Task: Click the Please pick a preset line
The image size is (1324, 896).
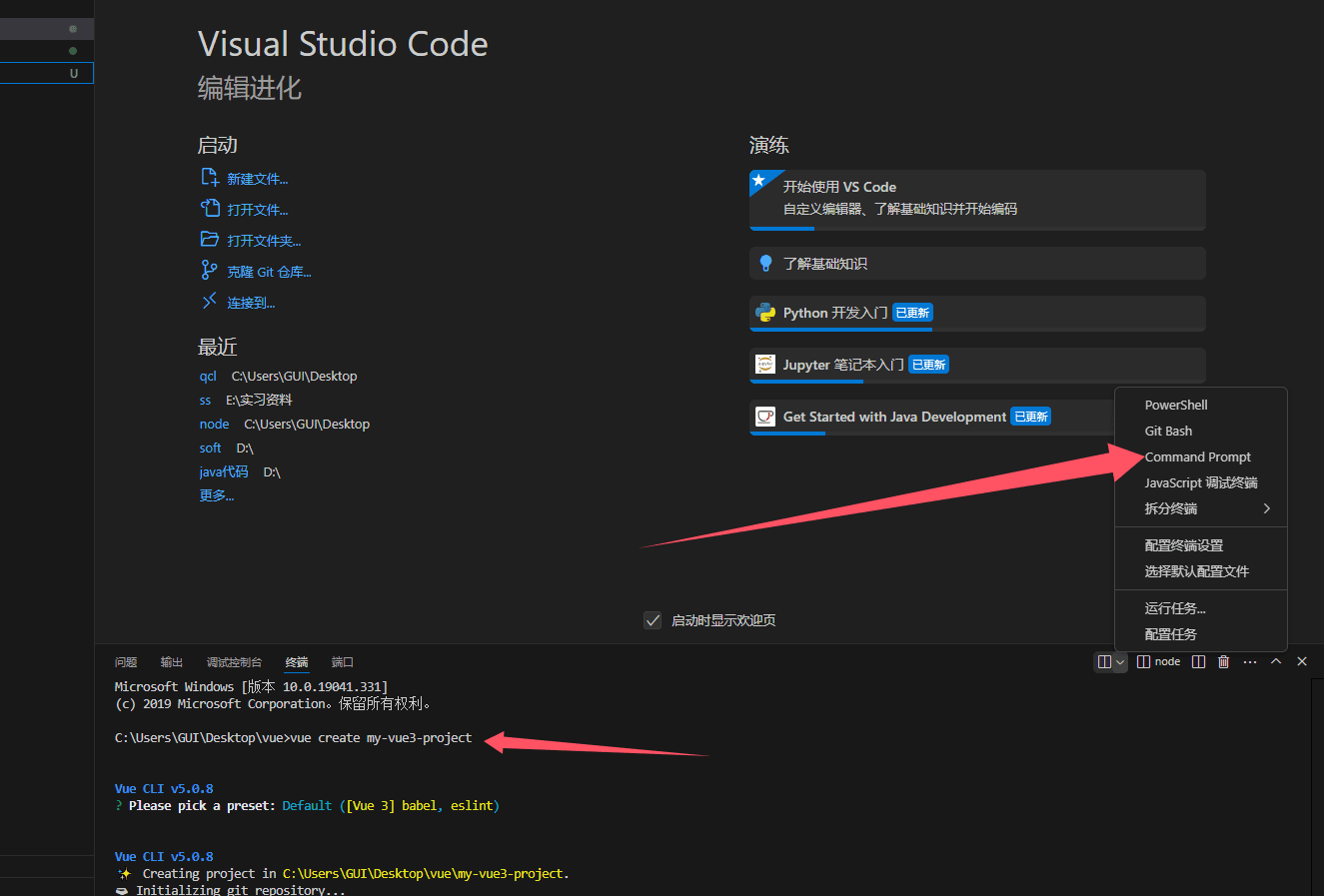Action: pos(308,806)
